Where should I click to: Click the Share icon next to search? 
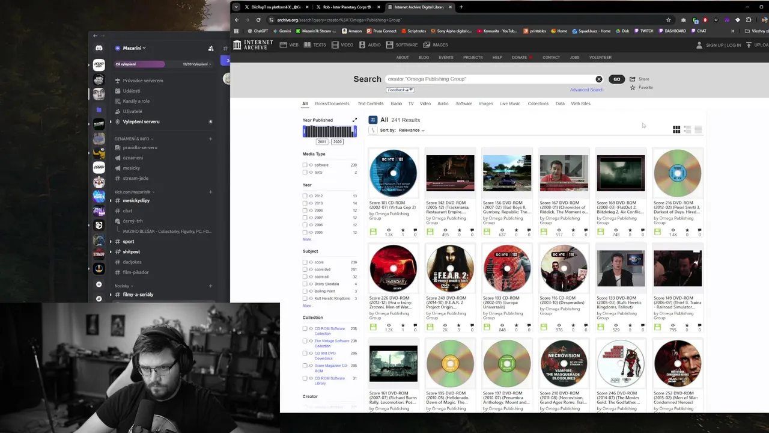(633, 79)
